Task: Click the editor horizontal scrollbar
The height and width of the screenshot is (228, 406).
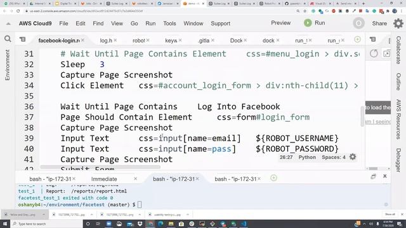Action: click(100, 167)
